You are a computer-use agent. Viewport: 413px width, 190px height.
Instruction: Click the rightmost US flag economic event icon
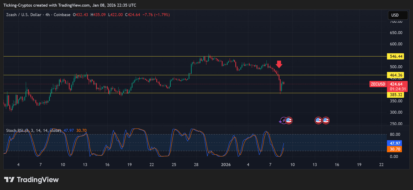[x=326, y=120]
